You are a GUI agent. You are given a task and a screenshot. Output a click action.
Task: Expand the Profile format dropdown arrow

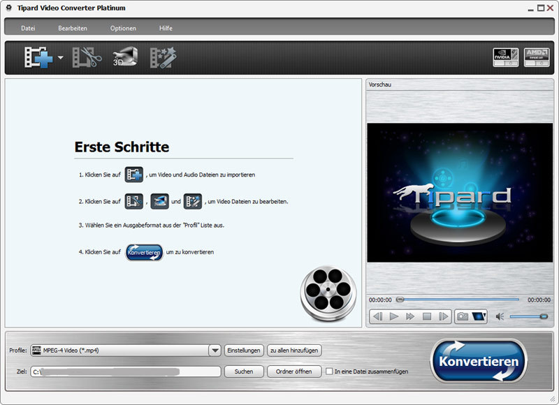(215, 351)
